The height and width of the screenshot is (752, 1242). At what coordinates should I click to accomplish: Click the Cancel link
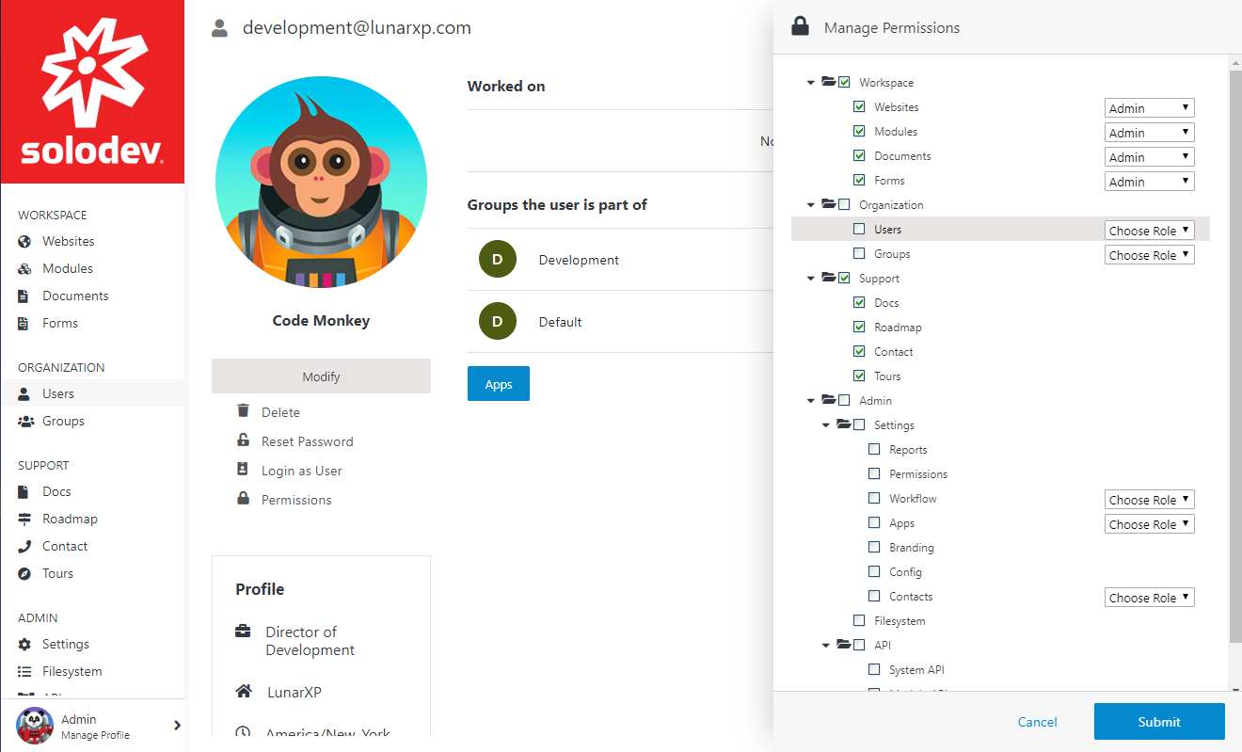(1038, 722)
